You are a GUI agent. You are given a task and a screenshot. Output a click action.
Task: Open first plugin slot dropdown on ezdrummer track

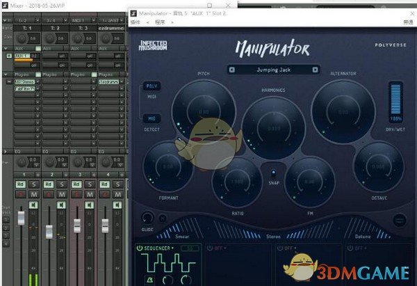click(122, 81)
